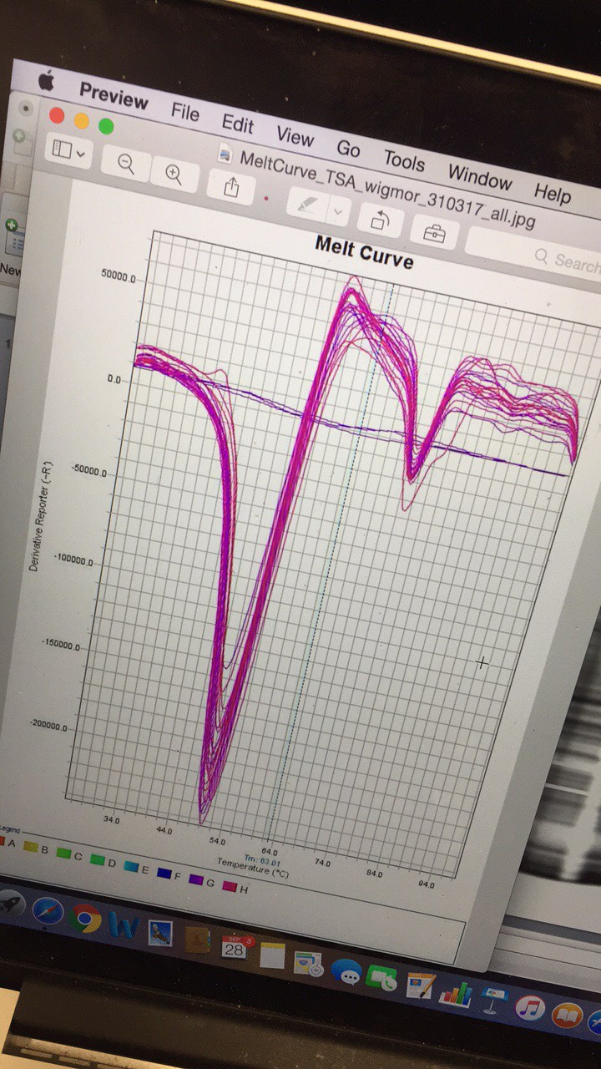Click the yellow minimize window button
Screen dimensions: 601x1069
(82, 120)
